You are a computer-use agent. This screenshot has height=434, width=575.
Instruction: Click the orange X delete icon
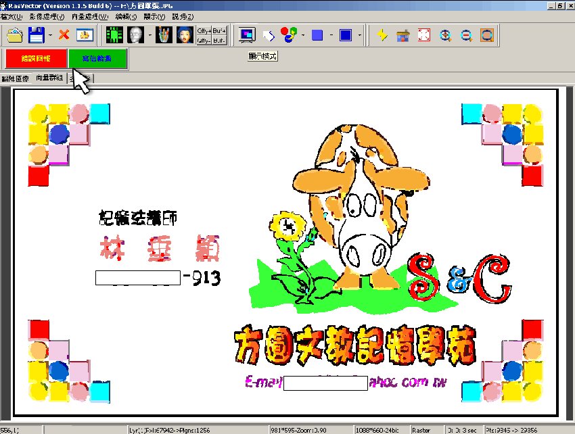[x=64, y=35]
